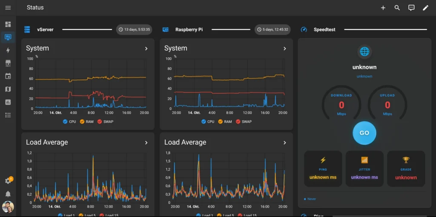This screenshot has width=436, height=217.
Task: Expand Raspberry Pi System chart chevron
Action: [285, 49]
